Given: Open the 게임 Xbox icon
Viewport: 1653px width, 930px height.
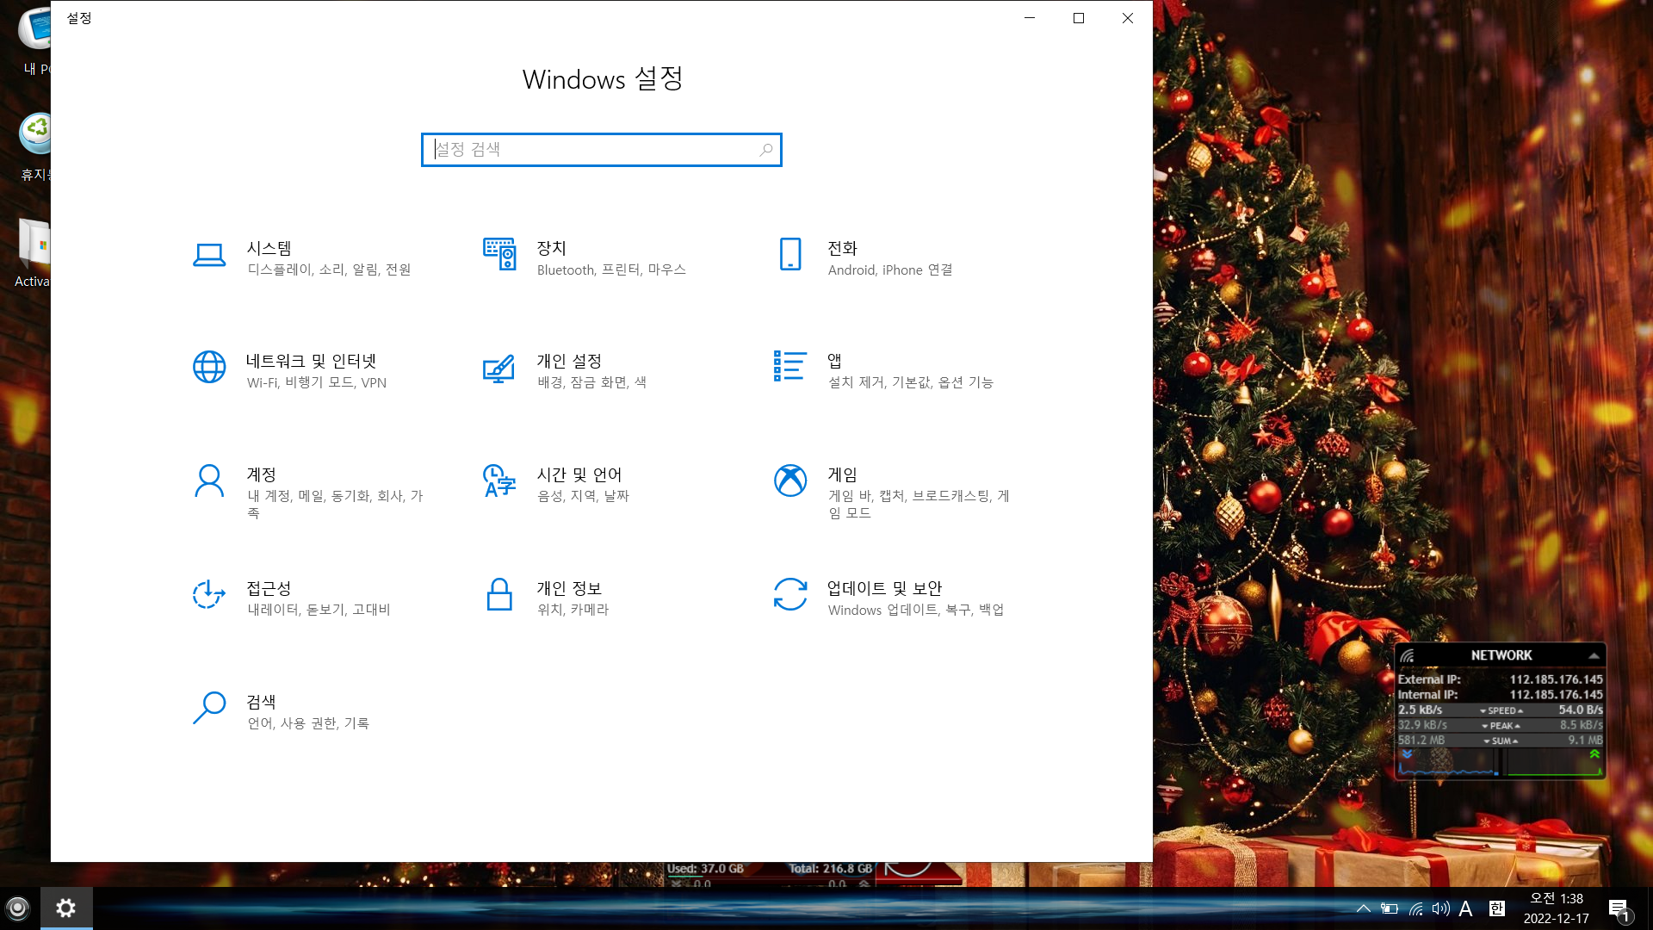Looking at the screenshot, I should [x=789, y=480].
